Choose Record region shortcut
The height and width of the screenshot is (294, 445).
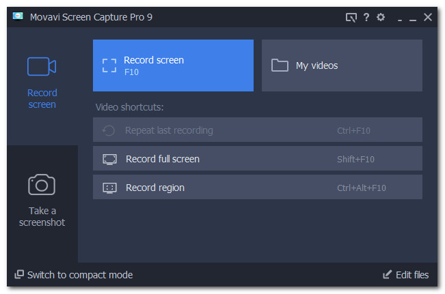pyautogui.click(x=258, y=187)
